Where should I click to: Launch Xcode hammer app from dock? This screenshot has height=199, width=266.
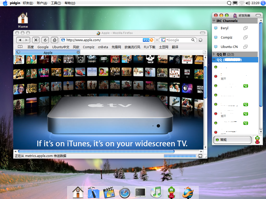point(93,193)
